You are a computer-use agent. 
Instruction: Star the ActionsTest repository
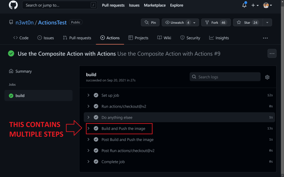pos(247,22)
